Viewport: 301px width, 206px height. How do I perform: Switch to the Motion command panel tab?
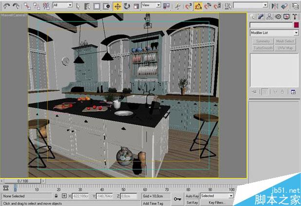[278, 17]
